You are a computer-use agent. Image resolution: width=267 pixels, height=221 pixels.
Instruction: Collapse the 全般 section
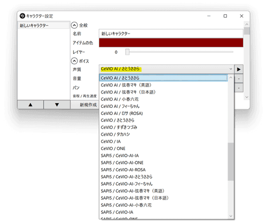pyautogui.click(x=74, y=25)
